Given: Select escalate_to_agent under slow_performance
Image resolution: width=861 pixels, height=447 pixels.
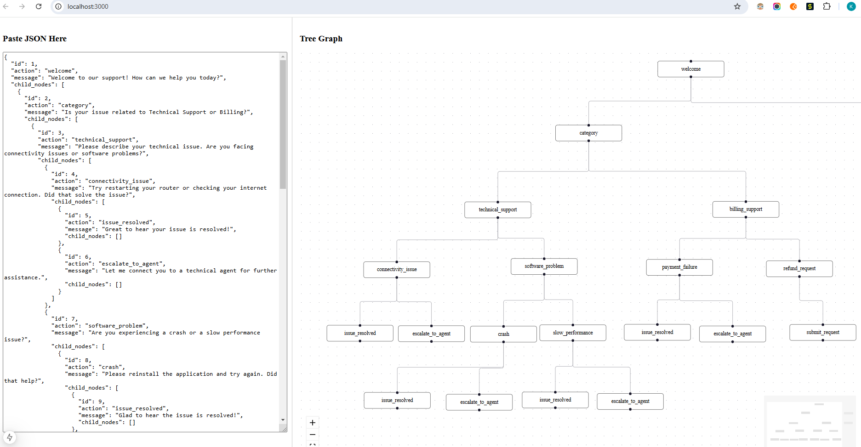Looking at the screenshot, I should click(x=630, y=401).
